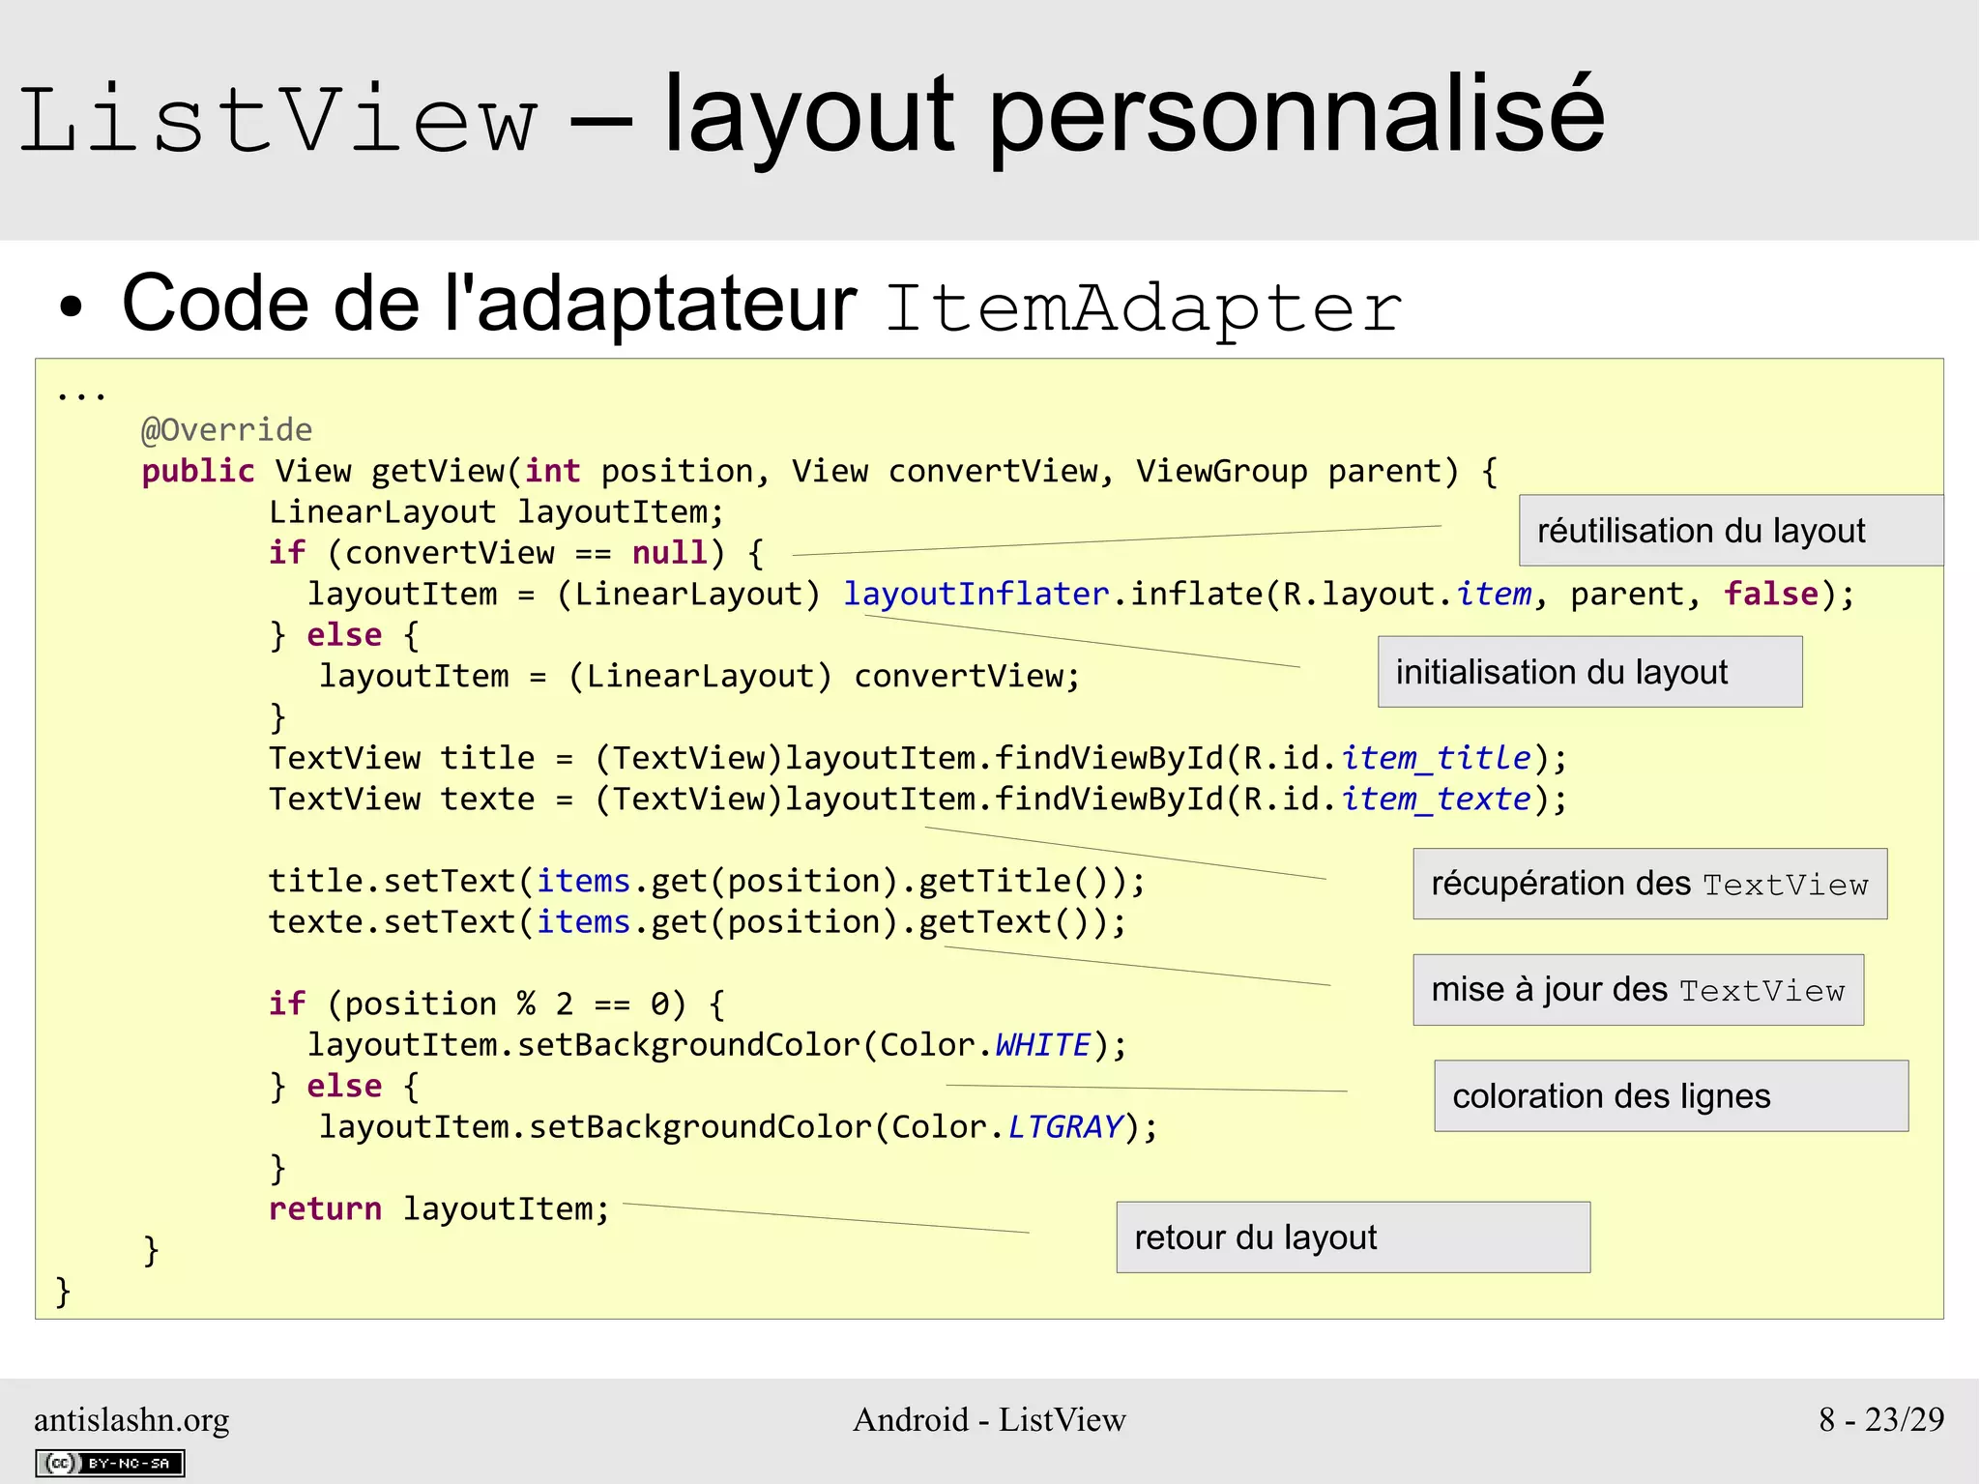
Task: Click the antislashn.org footer text
Action: [131, 1419]
